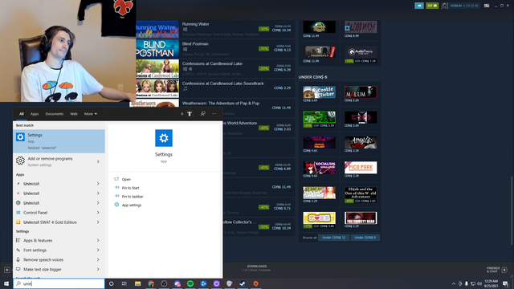The height and width of the screenshot is (289, 514).
Task: Click Pico Park game thumbnail
Action: [x=361, y=168]
